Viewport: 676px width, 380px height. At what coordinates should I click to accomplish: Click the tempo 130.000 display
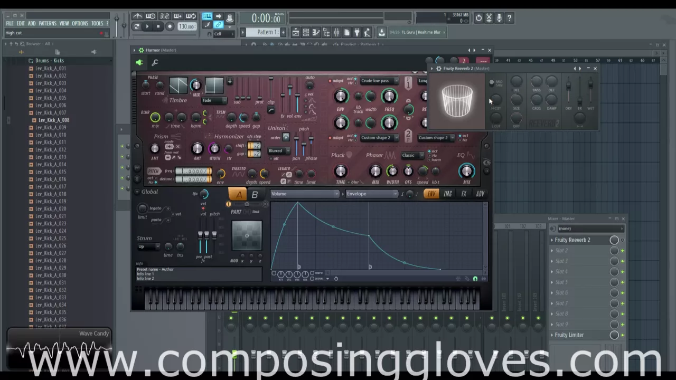click(186, 27)
